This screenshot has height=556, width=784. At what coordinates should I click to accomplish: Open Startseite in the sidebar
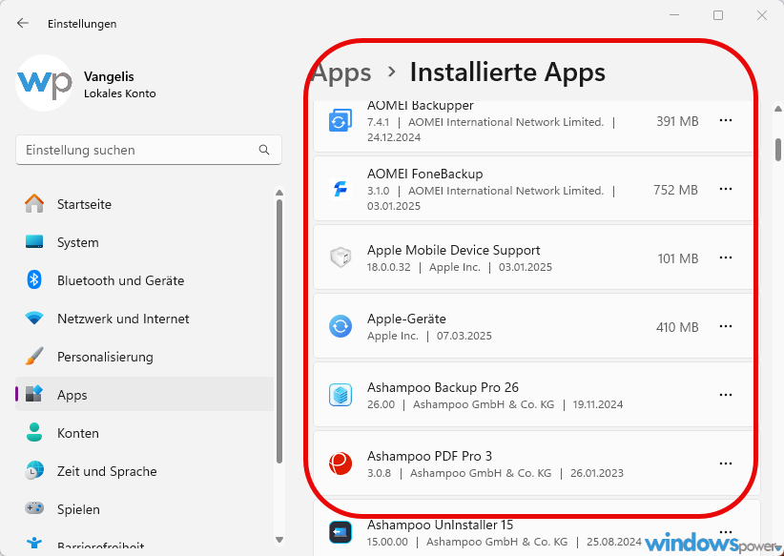point(145,204)
